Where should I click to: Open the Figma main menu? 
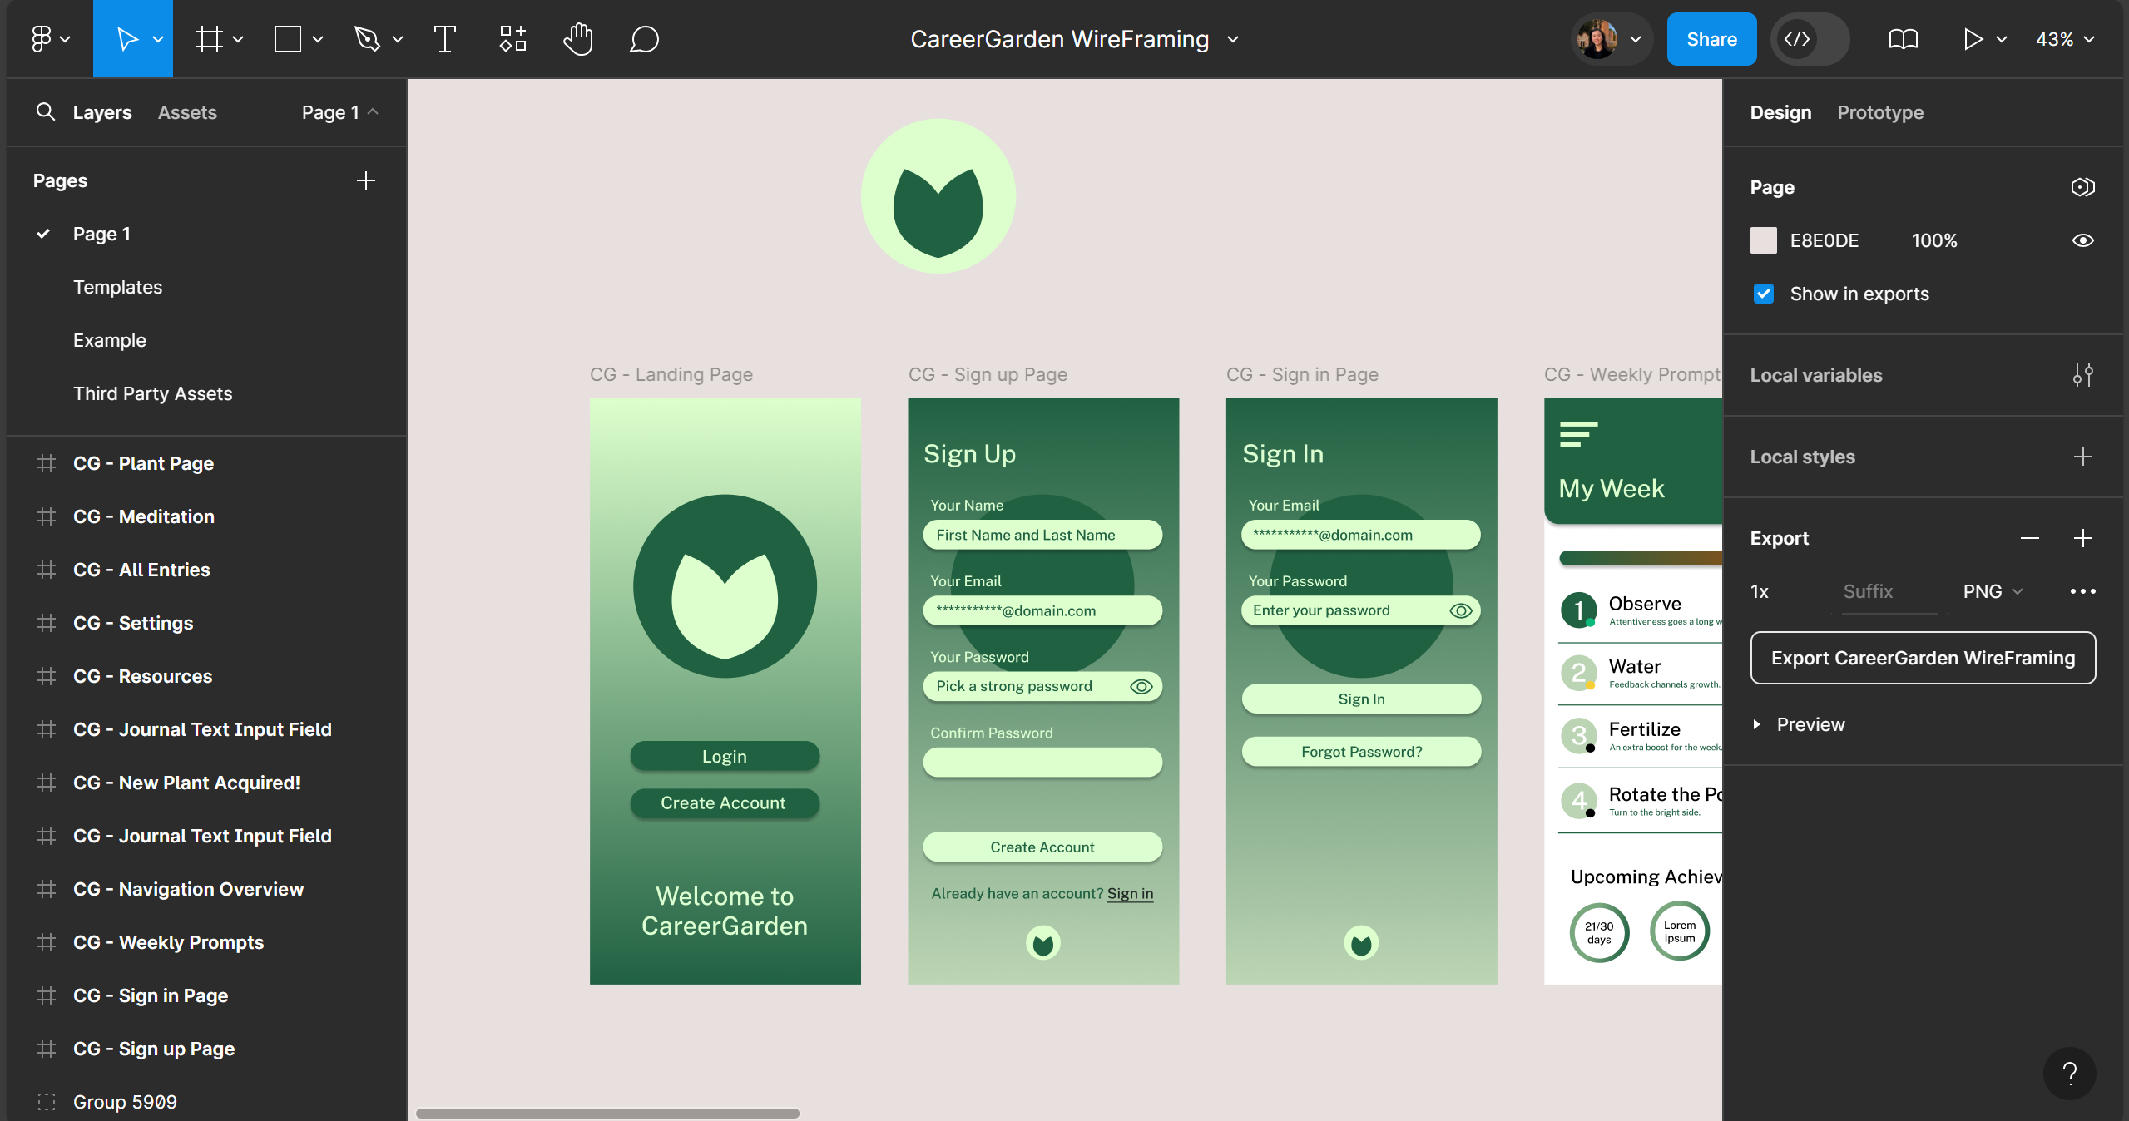50,39
